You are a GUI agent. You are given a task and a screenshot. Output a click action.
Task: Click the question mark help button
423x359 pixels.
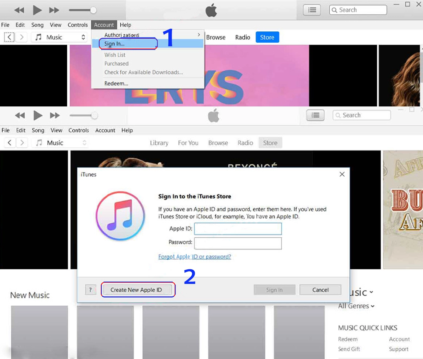click(91, 290)
